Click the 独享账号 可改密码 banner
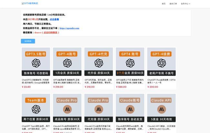This screenshot has width=210, height=133. pyautogui.click(x=36, y=73)
